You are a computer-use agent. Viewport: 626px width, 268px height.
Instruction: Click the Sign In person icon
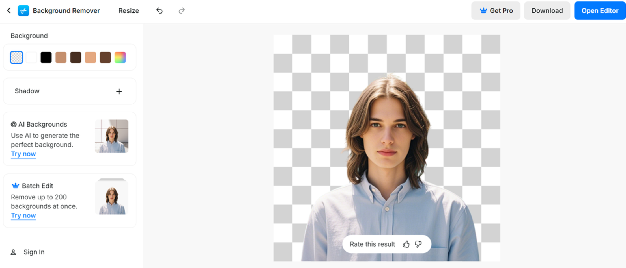click(13, 252)
